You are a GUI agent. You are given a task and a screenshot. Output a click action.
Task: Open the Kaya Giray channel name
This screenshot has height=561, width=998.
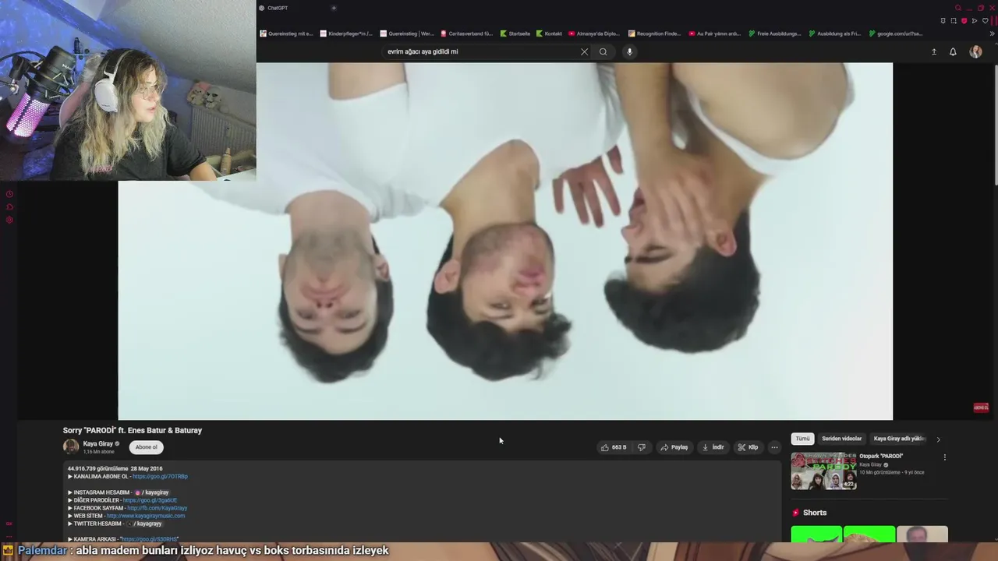point(98,443)
